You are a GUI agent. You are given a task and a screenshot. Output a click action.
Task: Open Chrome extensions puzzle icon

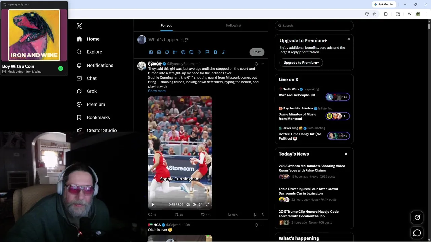point(386,14)
